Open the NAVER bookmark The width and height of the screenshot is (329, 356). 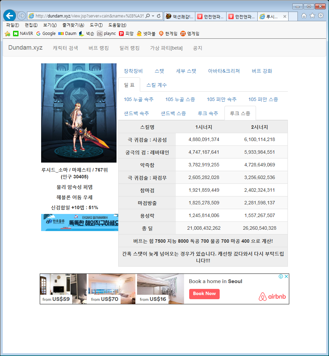(x=23, y=34)
